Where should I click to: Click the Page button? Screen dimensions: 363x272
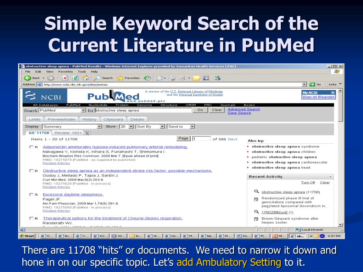tap(183, 138)
